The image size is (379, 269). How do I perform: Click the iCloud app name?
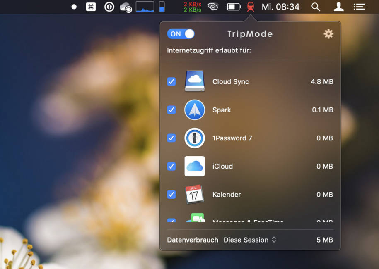[x=222, y=166]
